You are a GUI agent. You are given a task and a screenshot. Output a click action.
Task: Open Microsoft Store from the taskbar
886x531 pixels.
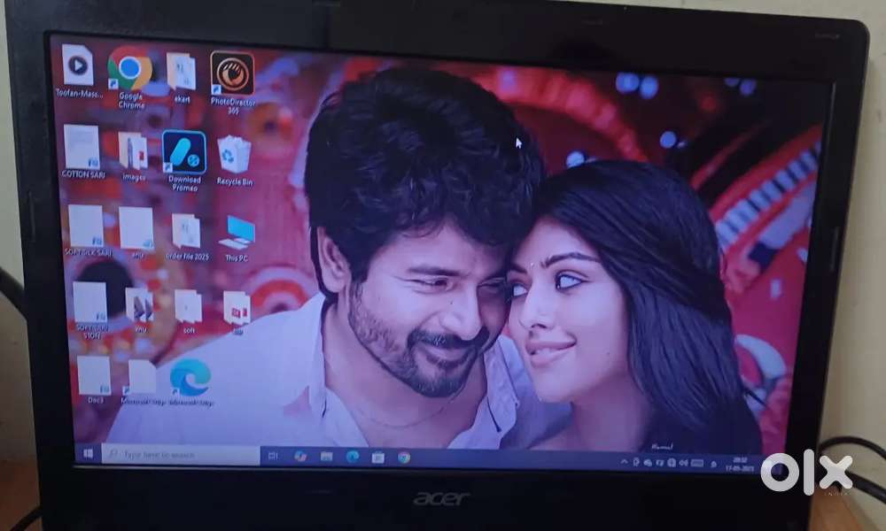coord(378,458)
